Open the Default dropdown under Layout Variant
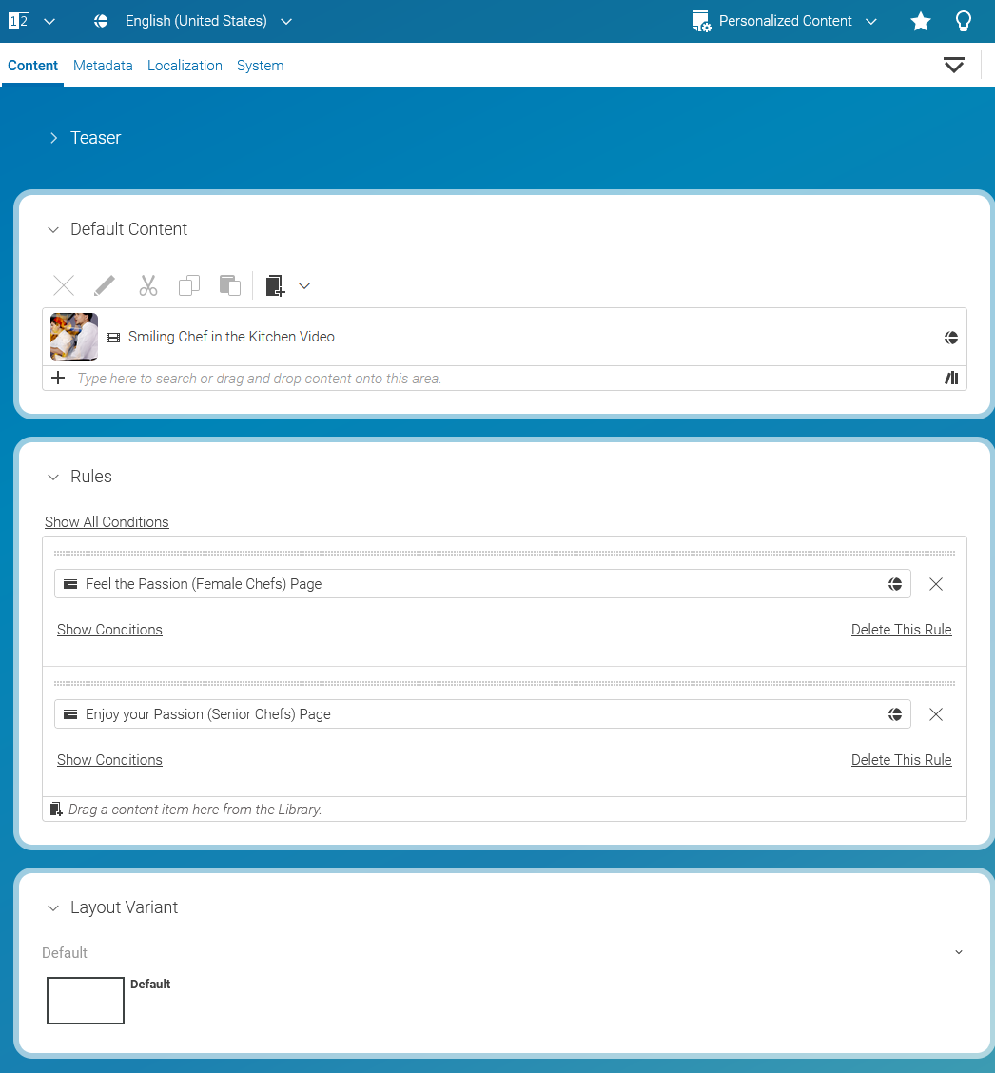The image size is (995, 1073). [959, 951]
